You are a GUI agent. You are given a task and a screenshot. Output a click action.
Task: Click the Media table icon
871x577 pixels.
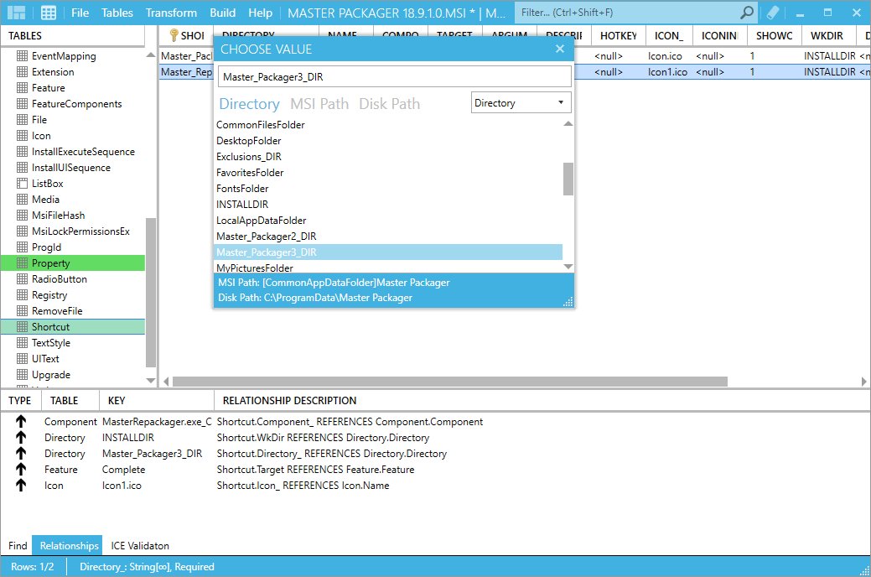(x=23, y=199)
